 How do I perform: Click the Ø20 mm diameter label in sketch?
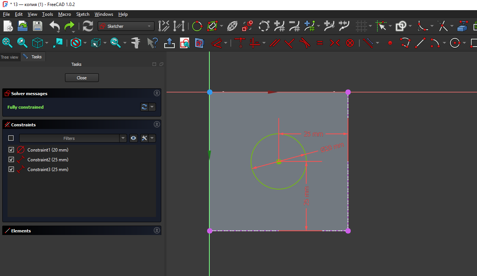(333, 147)
